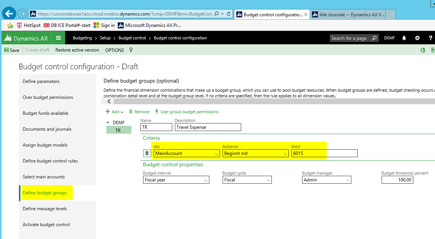Click the Open in Office icon
The height and width of the screenshot is (239, 435).
[x=423, y=50]
